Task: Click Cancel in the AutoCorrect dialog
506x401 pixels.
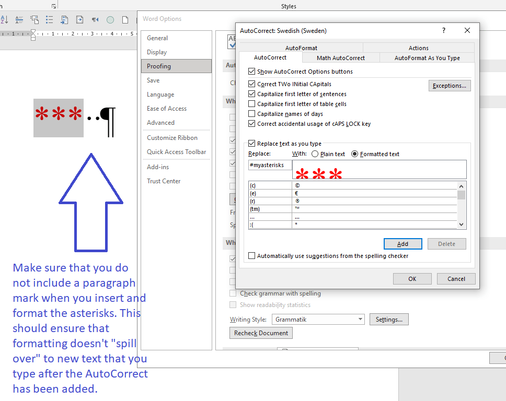Action: [x=456, y=279]
